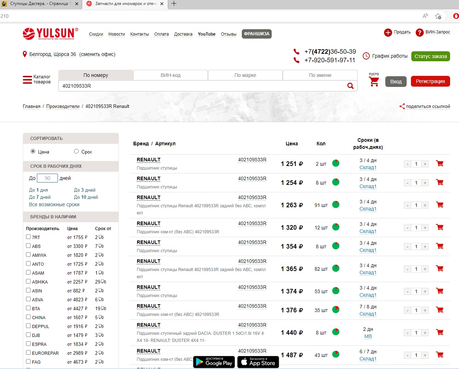
Task: Check the CHINA brand checkbox
Action: (x=28, y=317)
